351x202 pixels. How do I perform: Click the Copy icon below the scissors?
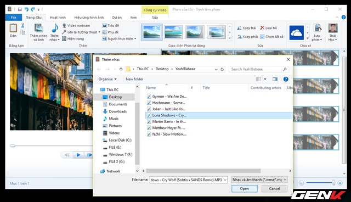pos(22,32)
